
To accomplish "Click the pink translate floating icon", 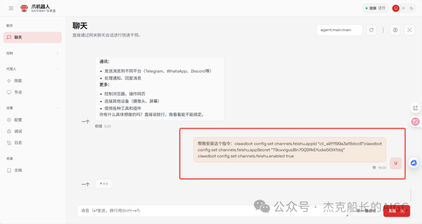I will point(415,121).
